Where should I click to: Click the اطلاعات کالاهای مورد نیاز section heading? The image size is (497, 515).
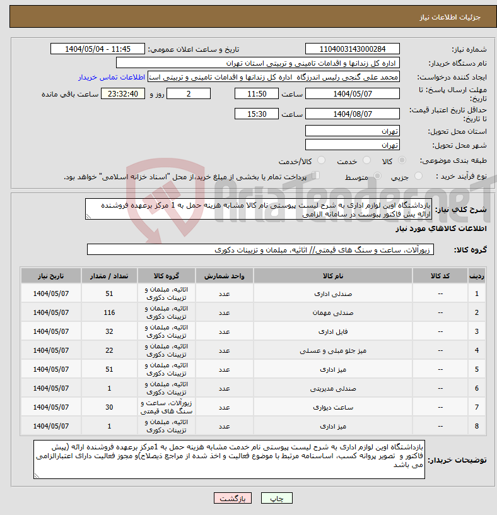pyautogui.click(x=441, y=228)
